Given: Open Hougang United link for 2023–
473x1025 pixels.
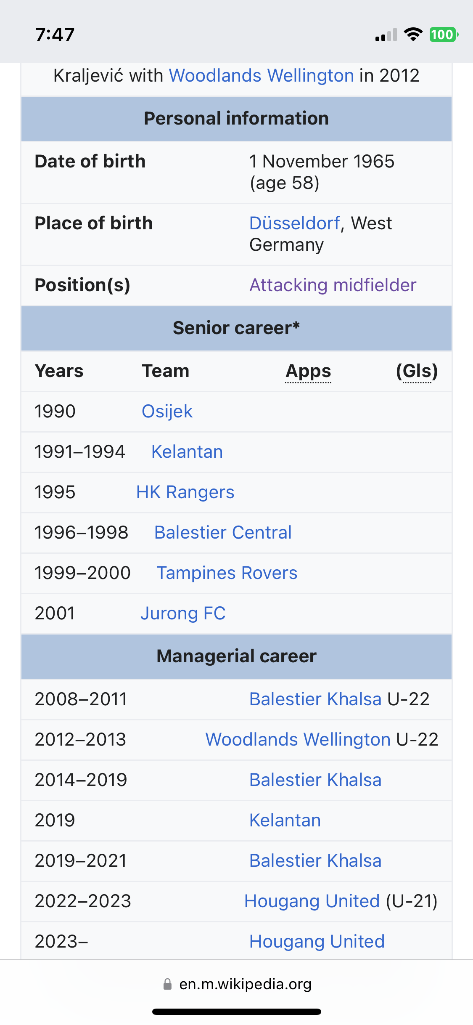Looking at the screenshot, I should [317, 941].
